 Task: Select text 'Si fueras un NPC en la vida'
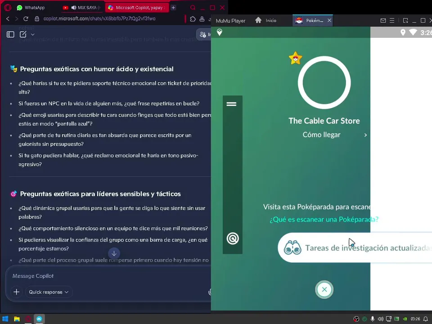click(x=109, y=103)
